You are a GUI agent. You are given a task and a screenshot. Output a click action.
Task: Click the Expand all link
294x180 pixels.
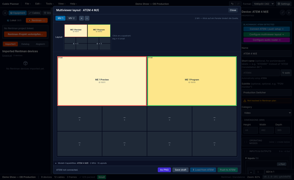[x=7, y=55]
